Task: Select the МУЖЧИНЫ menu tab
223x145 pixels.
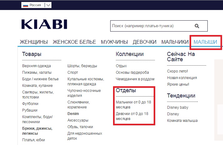Action: tap(114, 42)
